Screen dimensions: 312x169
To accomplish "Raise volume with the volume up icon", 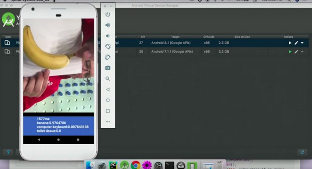I will [x=108, y=25].
